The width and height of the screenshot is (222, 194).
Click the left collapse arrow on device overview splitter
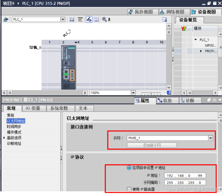(173, 50)
